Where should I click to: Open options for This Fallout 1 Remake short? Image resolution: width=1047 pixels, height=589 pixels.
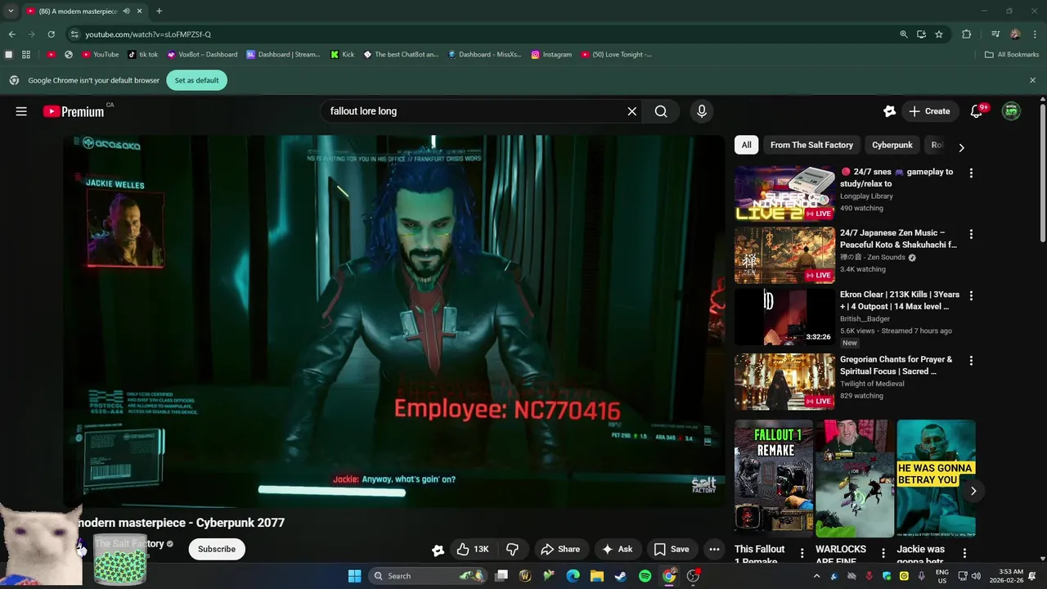pos(802,554)
